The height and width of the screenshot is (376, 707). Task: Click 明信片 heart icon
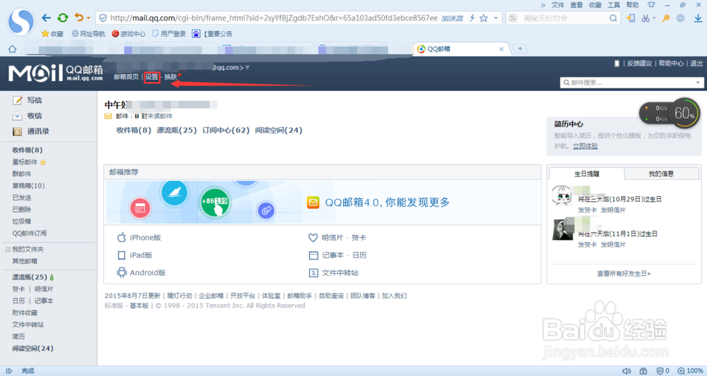click(x=313, y=238)
